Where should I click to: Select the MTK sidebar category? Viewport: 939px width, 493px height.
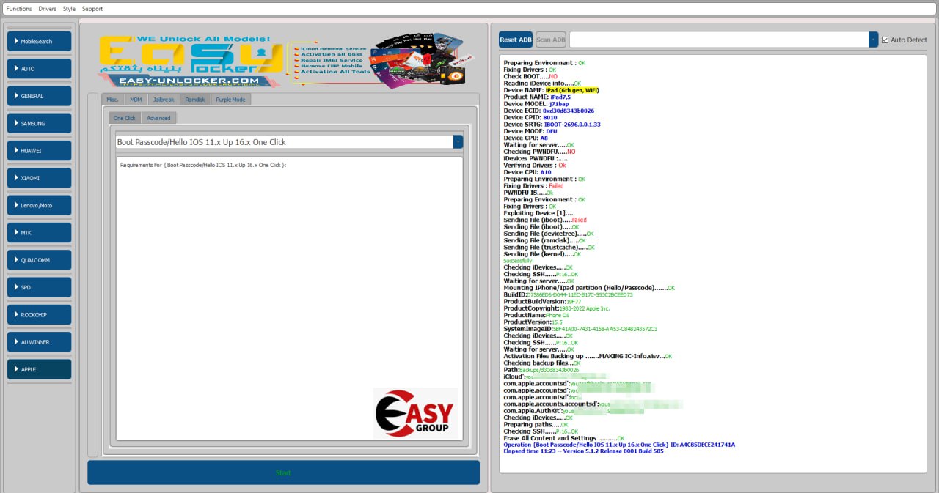(40, 233)
